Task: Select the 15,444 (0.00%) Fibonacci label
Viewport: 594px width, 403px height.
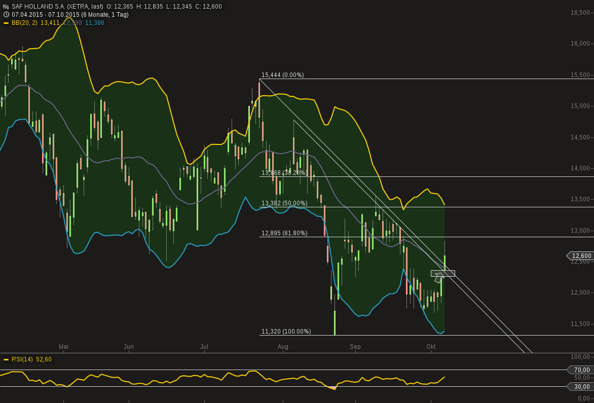Action: pyautogui.click(x=283, y=75)
